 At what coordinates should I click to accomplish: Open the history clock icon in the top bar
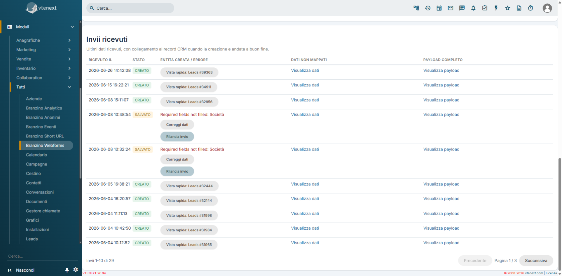(428, 8)
